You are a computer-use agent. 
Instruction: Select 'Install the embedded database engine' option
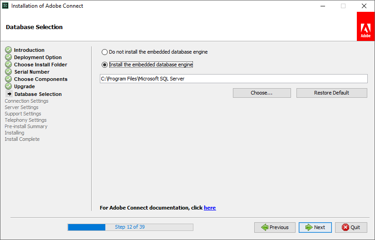(147, 65)
